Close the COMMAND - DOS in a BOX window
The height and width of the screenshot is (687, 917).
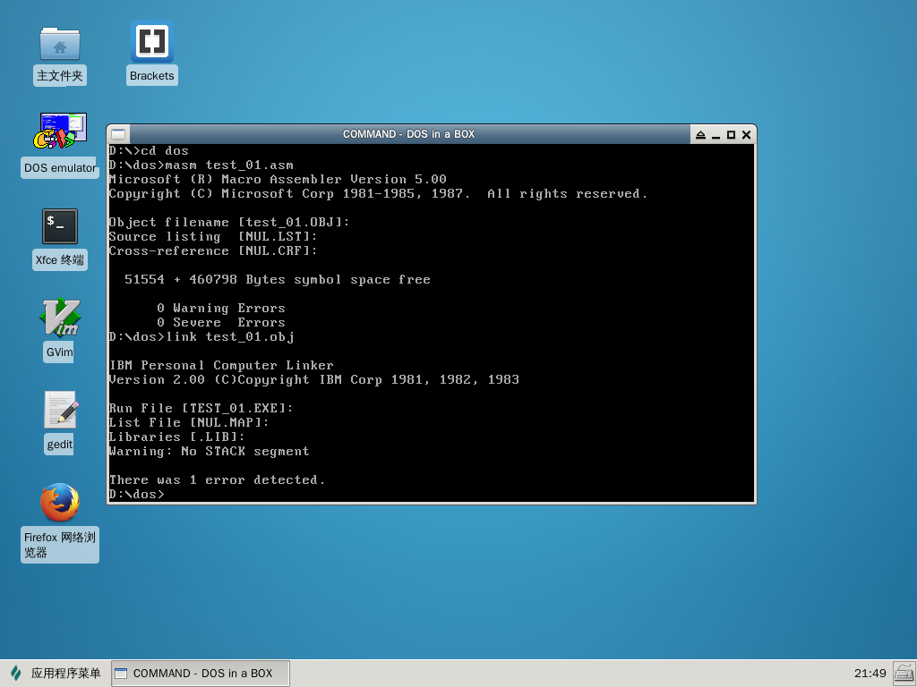tap(746, 135)
